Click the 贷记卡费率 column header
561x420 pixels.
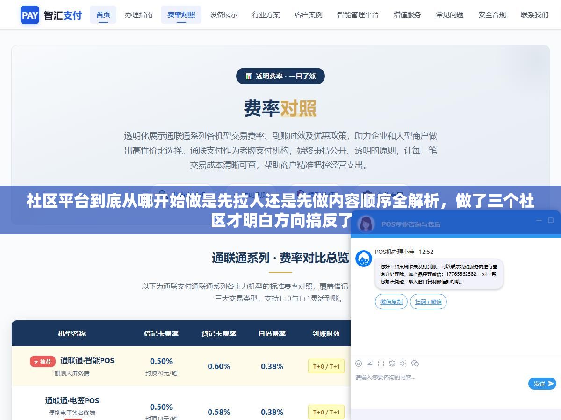tap(219, 334)
